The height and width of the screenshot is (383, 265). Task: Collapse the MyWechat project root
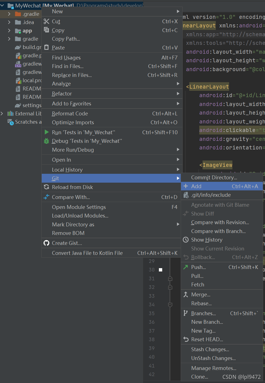(2, 5)
